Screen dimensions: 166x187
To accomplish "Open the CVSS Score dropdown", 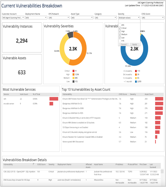I will coord(152,18).
